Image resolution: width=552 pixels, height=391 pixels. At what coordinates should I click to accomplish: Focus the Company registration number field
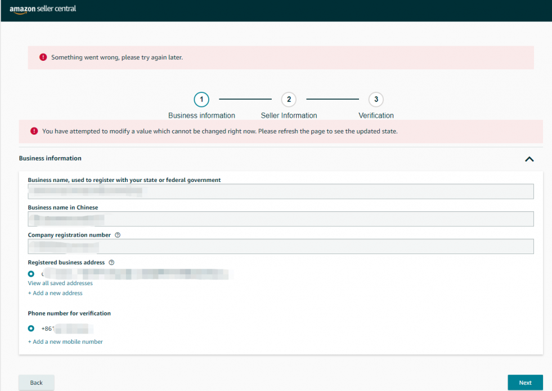[281, 246]
